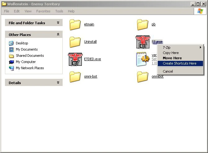Open the View menu
208x153 pixels.
tap(28, 11)
